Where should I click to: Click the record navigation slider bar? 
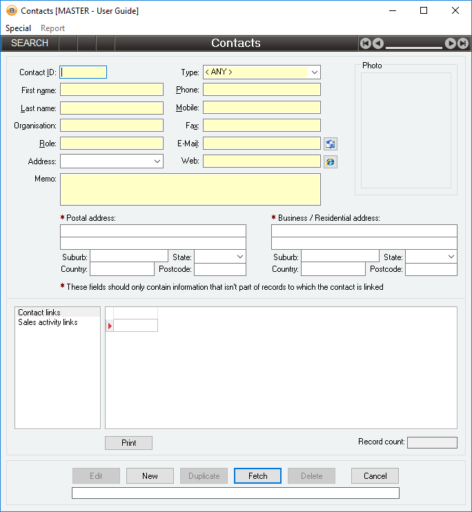pyautogui.click(x=414, y=46)
